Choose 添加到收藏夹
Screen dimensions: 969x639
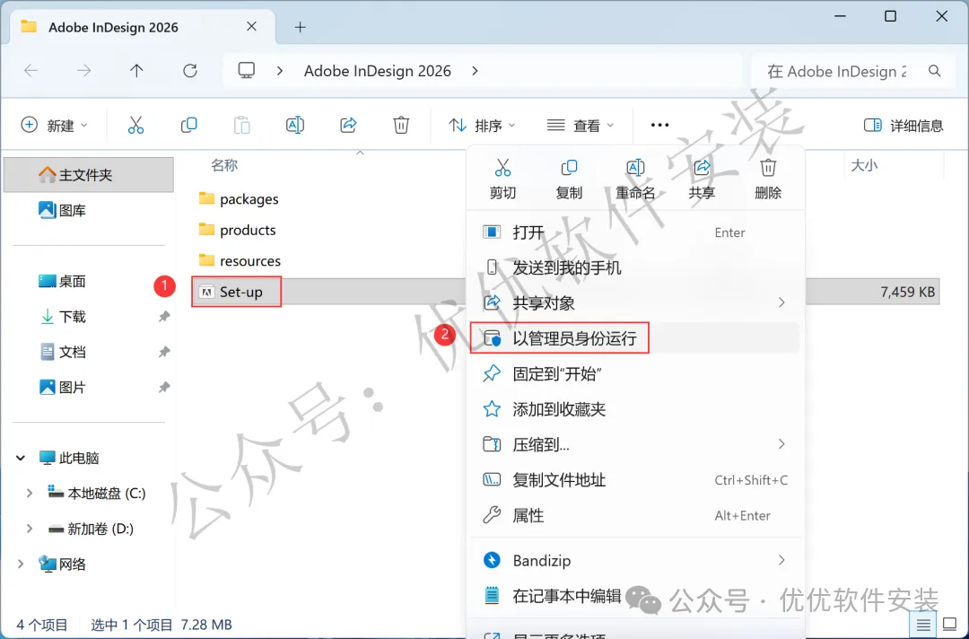634,409
